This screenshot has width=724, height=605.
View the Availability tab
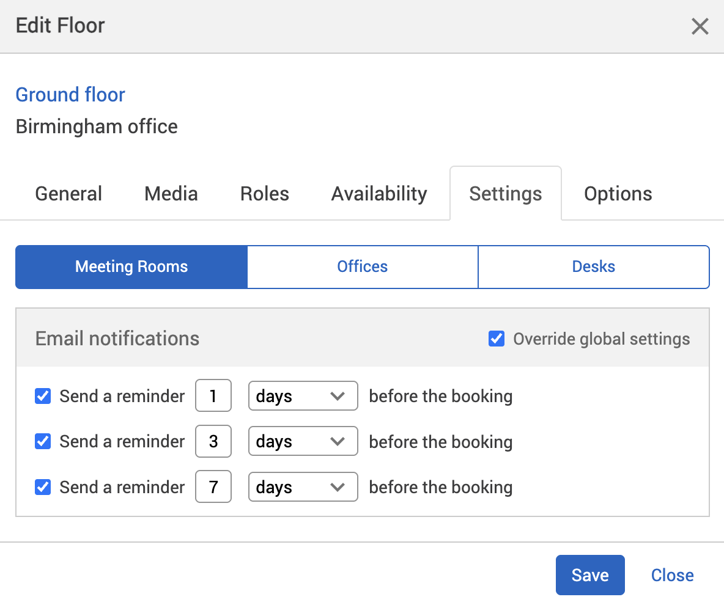tap(379, 193)
